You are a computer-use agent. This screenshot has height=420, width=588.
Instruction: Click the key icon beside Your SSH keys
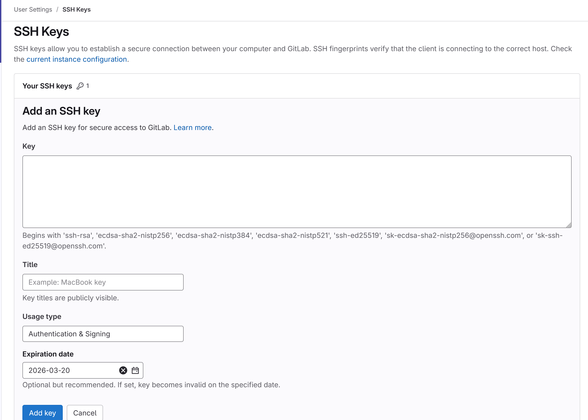pyautogui.click(x=80, y=86)
